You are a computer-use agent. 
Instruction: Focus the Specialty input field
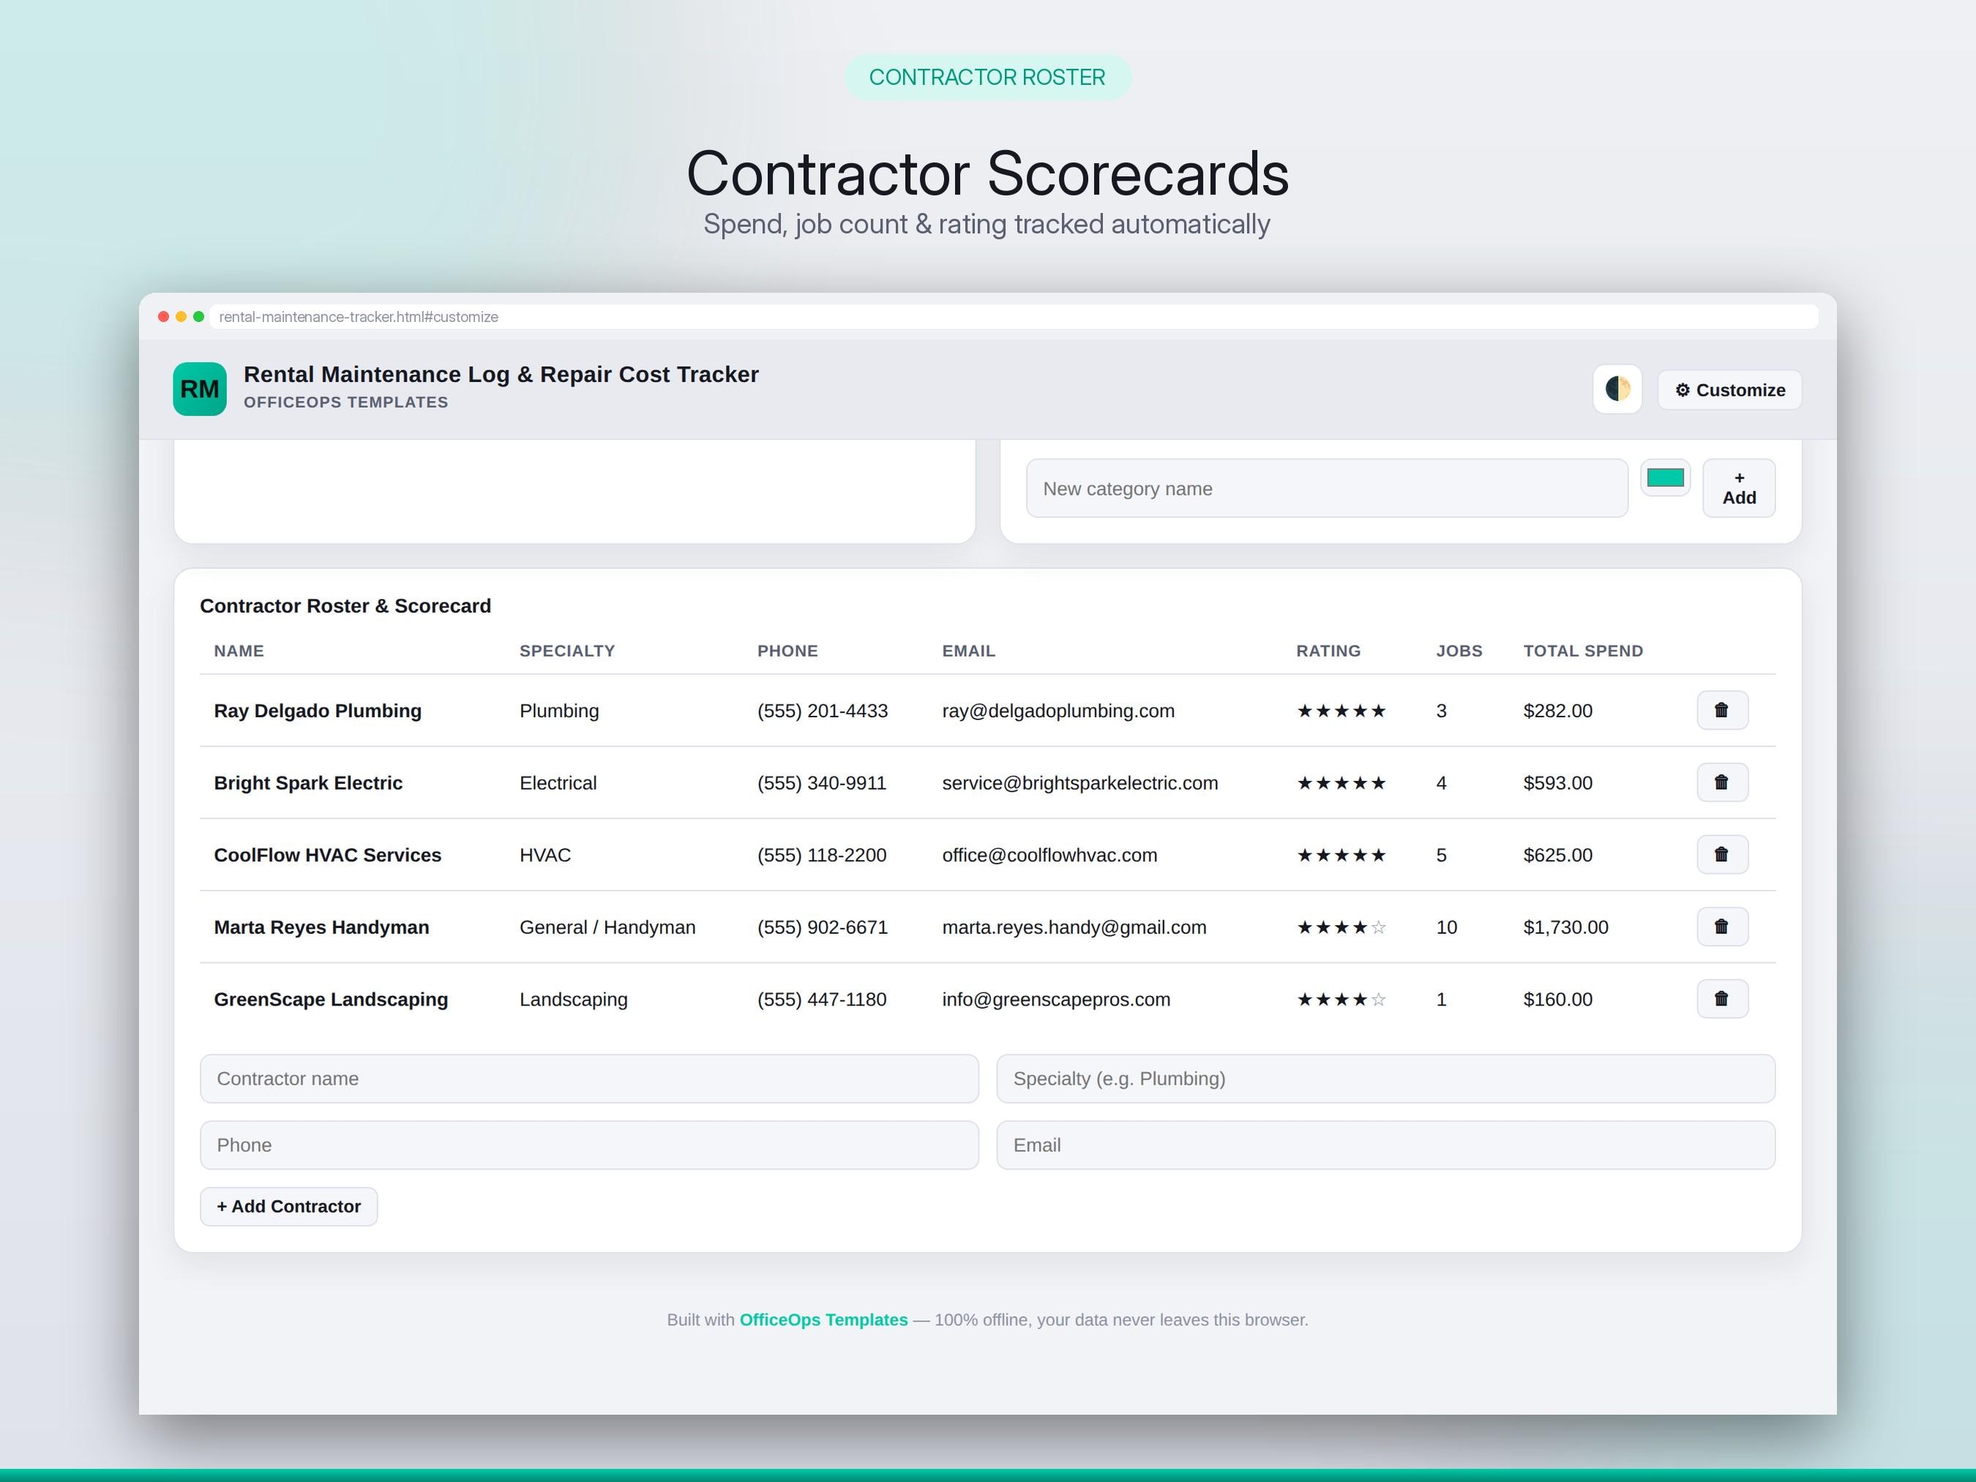point(1385,1078)
